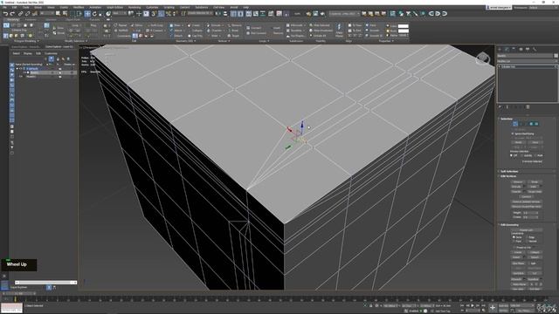Click the vertex Color swatch in Properties

[403, 26]
